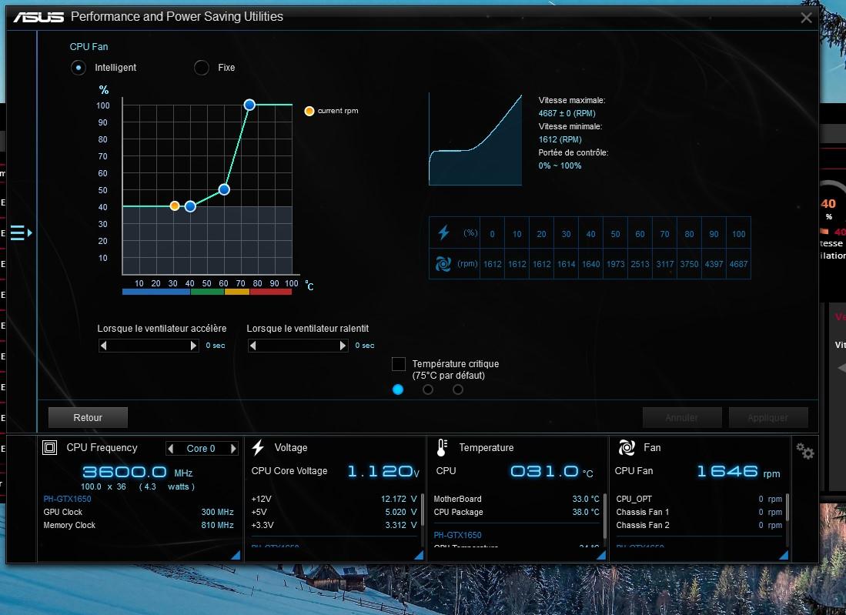Click the Temperature panel scrollbar
Screen dimensions: 846x615
coord(604,515)
